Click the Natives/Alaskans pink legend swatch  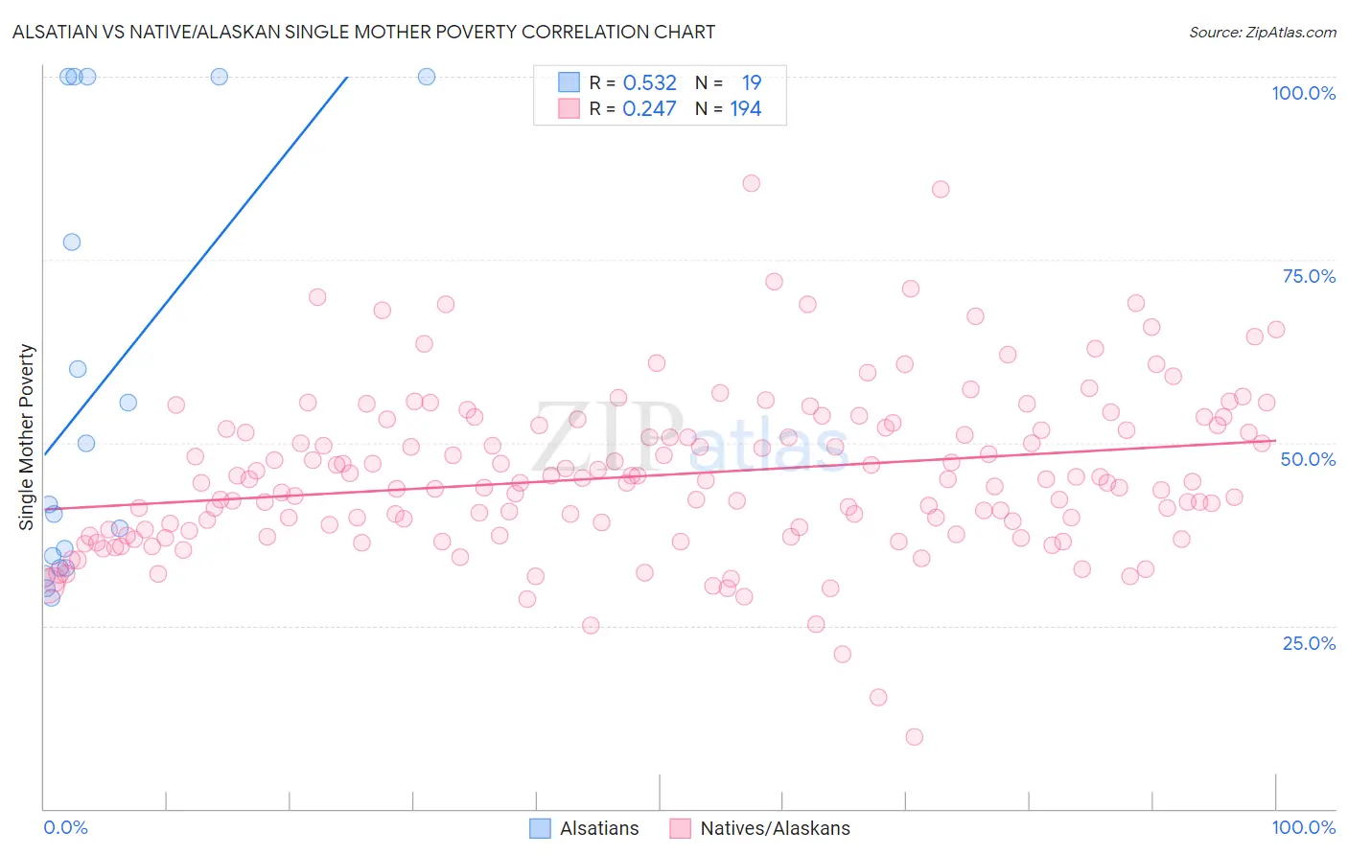681,828
